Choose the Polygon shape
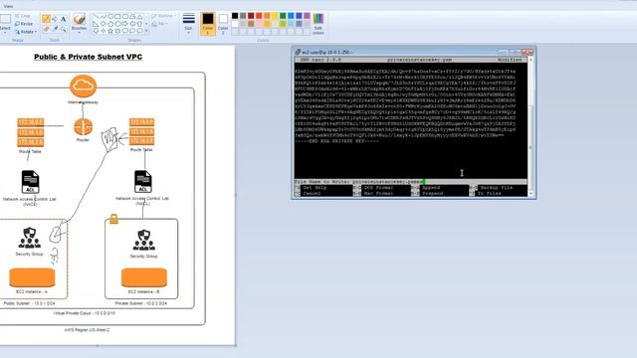The height and width of the screenshot is (358, 637). [x=132, y=16]
